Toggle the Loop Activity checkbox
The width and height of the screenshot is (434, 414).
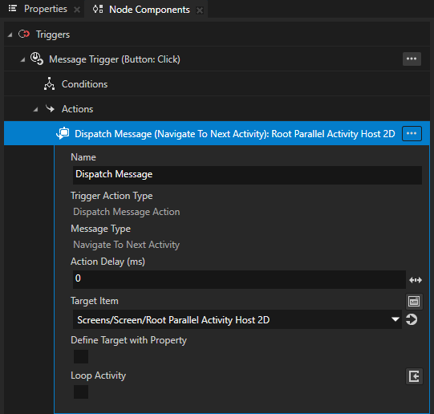[x=81, y=392]
